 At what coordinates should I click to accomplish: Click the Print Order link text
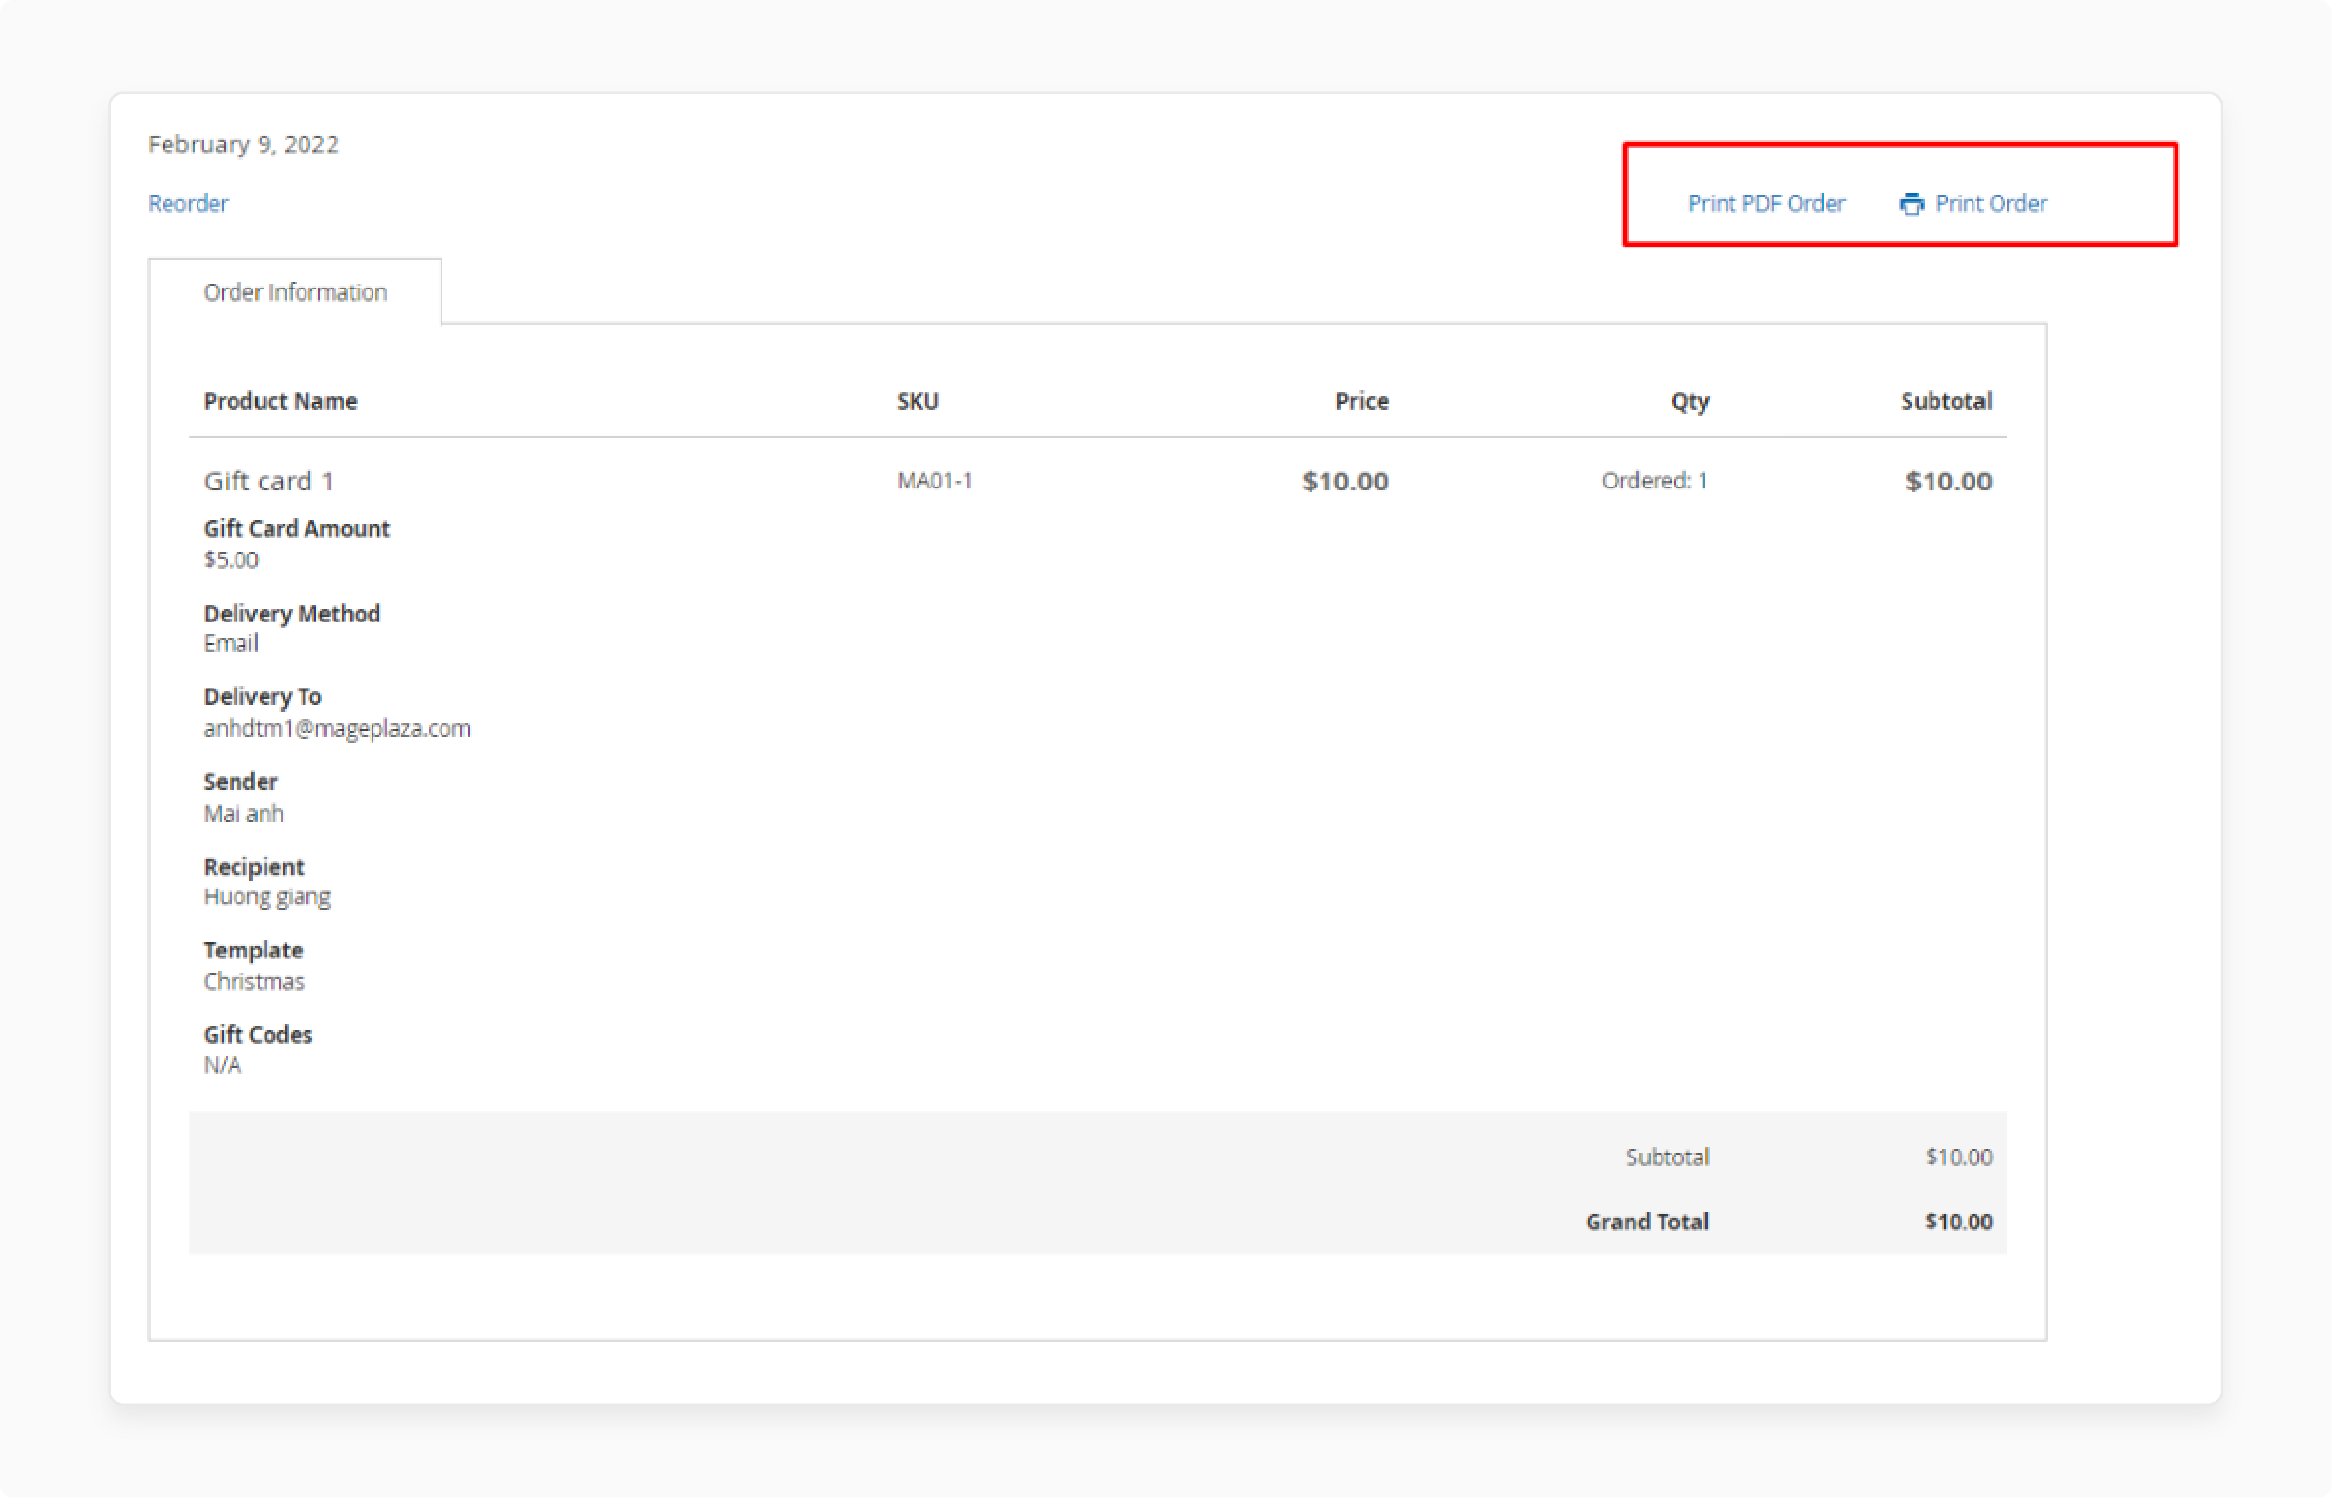(1990, 204)
